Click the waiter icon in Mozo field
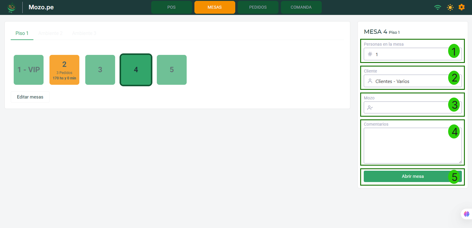The image size is (472, 228). click(x=370, y=108)
